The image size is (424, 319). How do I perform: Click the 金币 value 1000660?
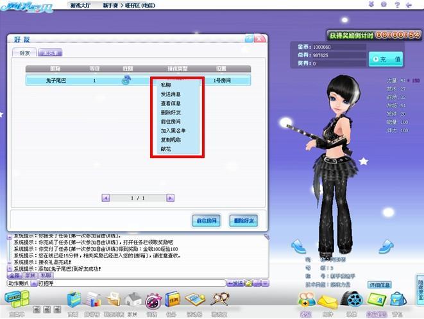coord(321,47)
